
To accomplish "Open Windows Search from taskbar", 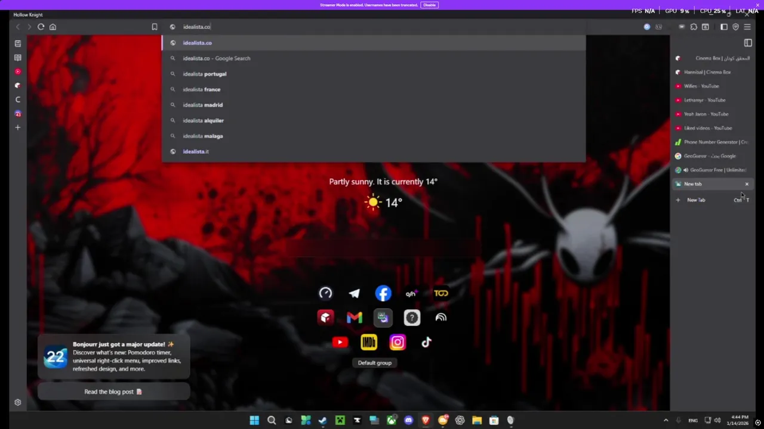I will (272, 420).
